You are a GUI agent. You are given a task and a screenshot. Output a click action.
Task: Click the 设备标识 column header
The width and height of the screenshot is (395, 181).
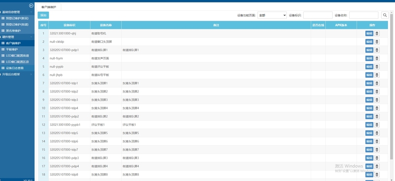70,25
